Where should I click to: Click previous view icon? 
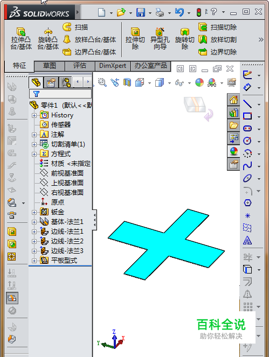115,82
